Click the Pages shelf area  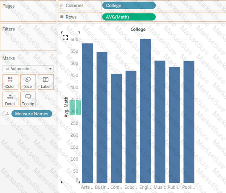click(28, 11)
